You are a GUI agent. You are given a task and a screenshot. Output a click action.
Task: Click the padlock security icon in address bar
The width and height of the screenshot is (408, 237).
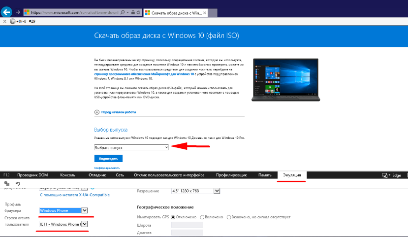click(x=133, y=12)
